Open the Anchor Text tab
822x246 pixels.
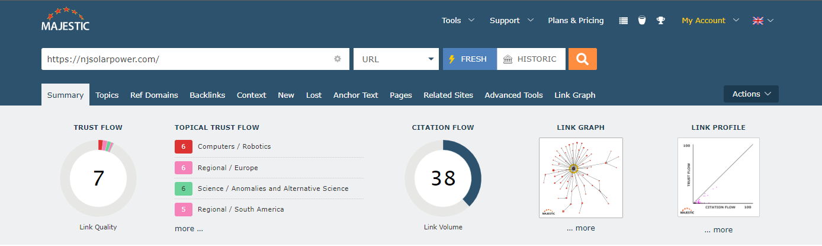pos(355,95)
